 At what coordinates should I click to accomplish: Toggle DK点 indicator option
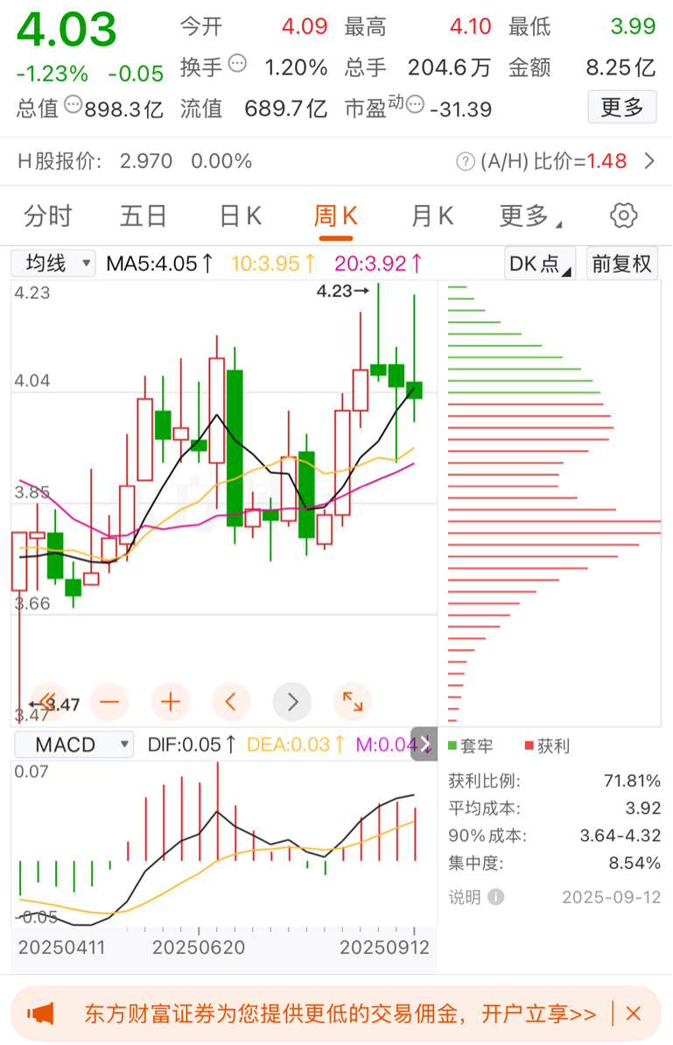pos(540,264)
